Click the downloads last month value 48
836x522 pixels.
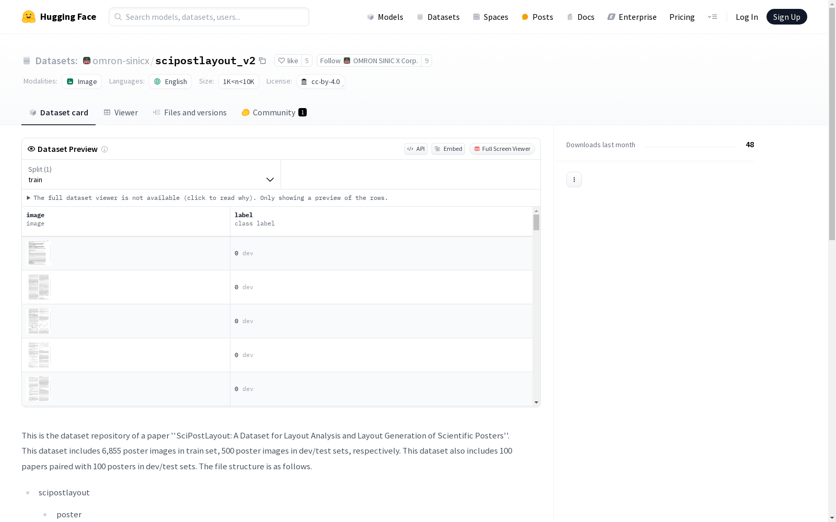750,145
